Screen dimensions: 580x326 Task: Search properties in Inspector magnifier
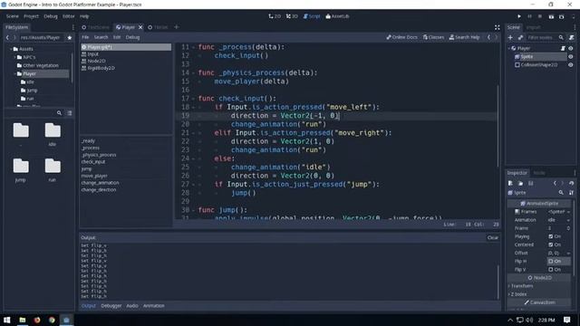coord(561,193)
